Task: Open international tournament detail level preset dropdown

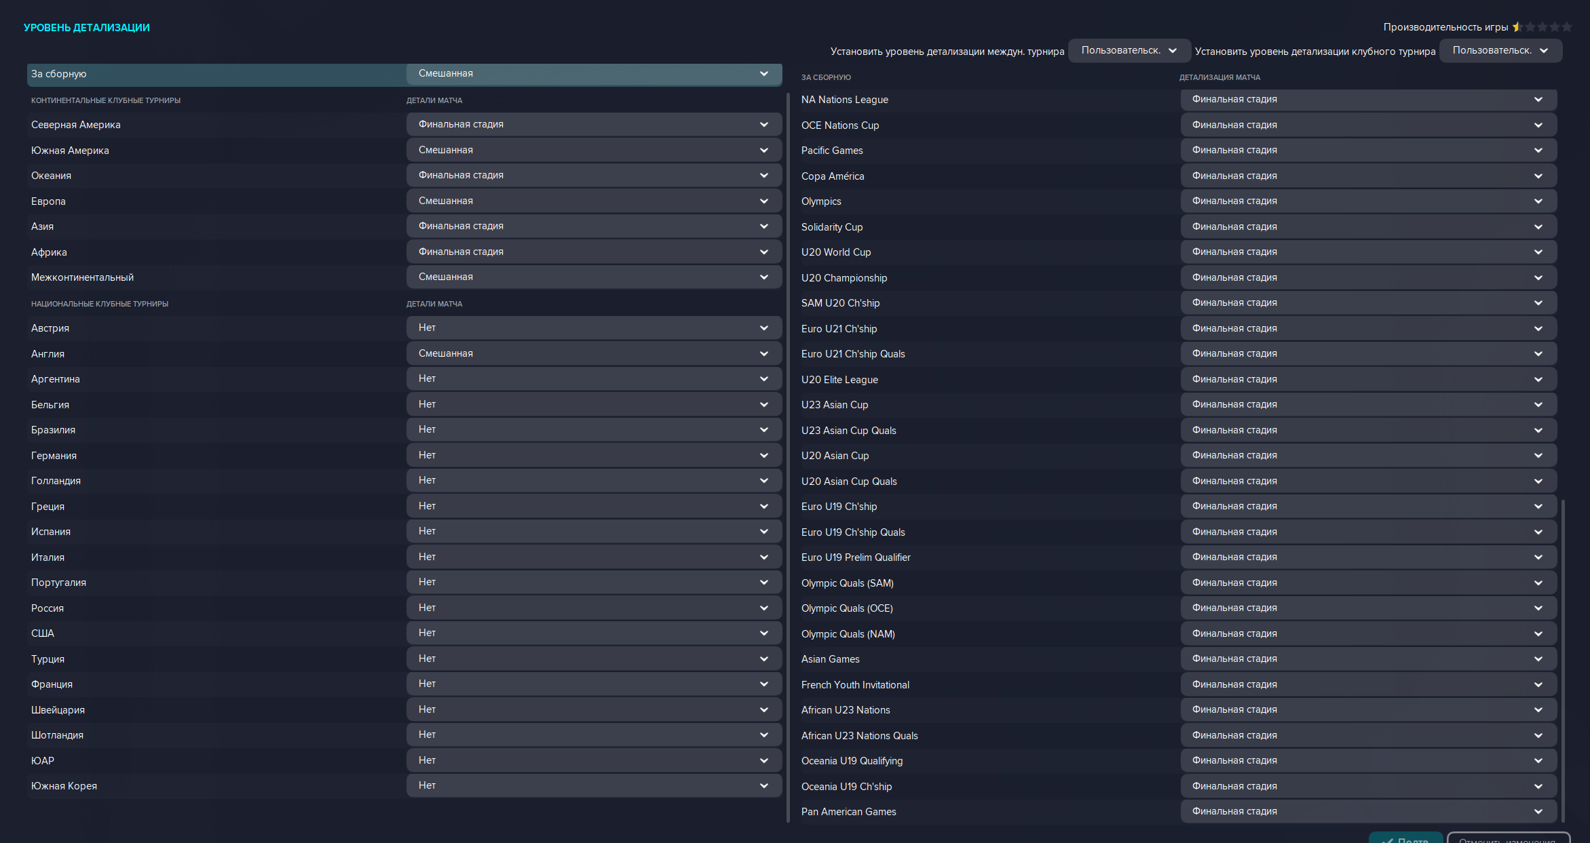Action: pos(1129,51)
